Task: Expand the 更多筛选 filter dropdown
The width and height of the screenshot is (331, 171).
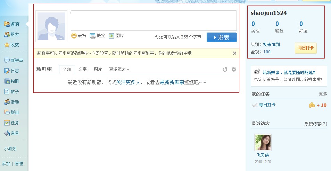Action: point(119,69)
